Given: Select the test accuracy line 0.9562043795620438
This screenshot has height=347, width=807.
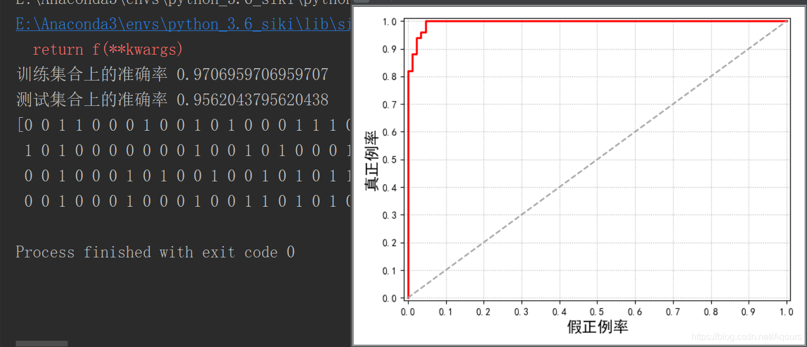Looking at the screenshot, I should [172, 100].
